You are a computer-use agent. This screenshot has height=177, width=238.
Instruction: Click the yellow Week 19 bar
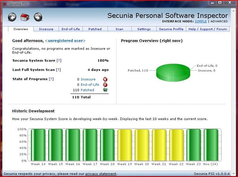125,145
